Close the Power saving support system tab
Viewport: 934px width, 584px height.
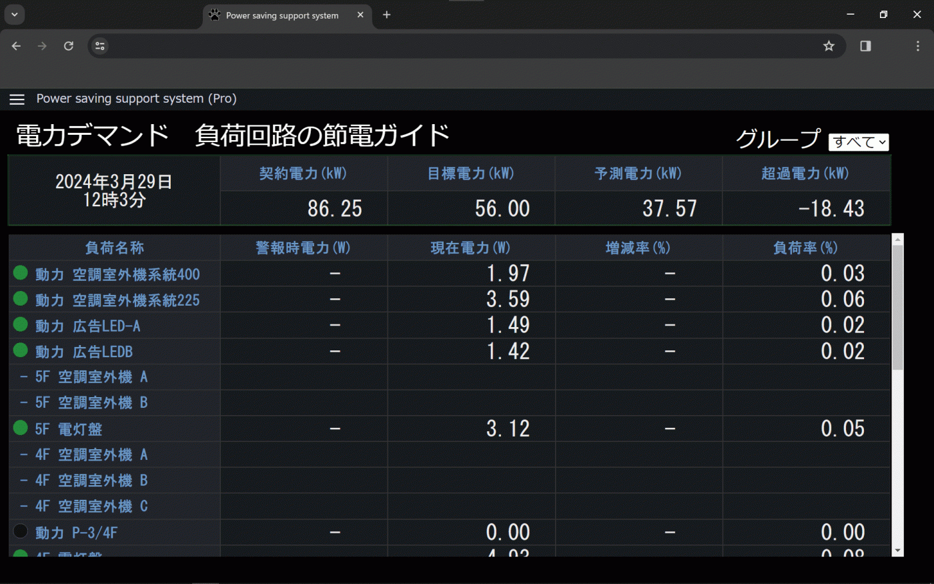tap(360, 15)
